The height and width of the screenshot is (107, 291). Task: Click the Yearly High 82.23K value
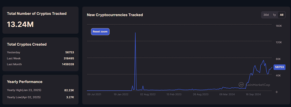[x=69, y=90]
